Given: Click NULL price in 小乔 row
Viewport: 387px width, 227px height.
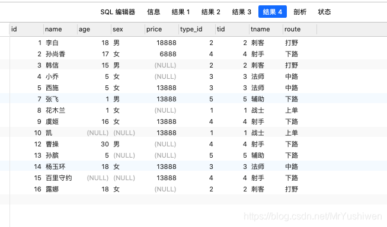Looking at the screenshot, I should pyautogui.click(x=165, y=76).
